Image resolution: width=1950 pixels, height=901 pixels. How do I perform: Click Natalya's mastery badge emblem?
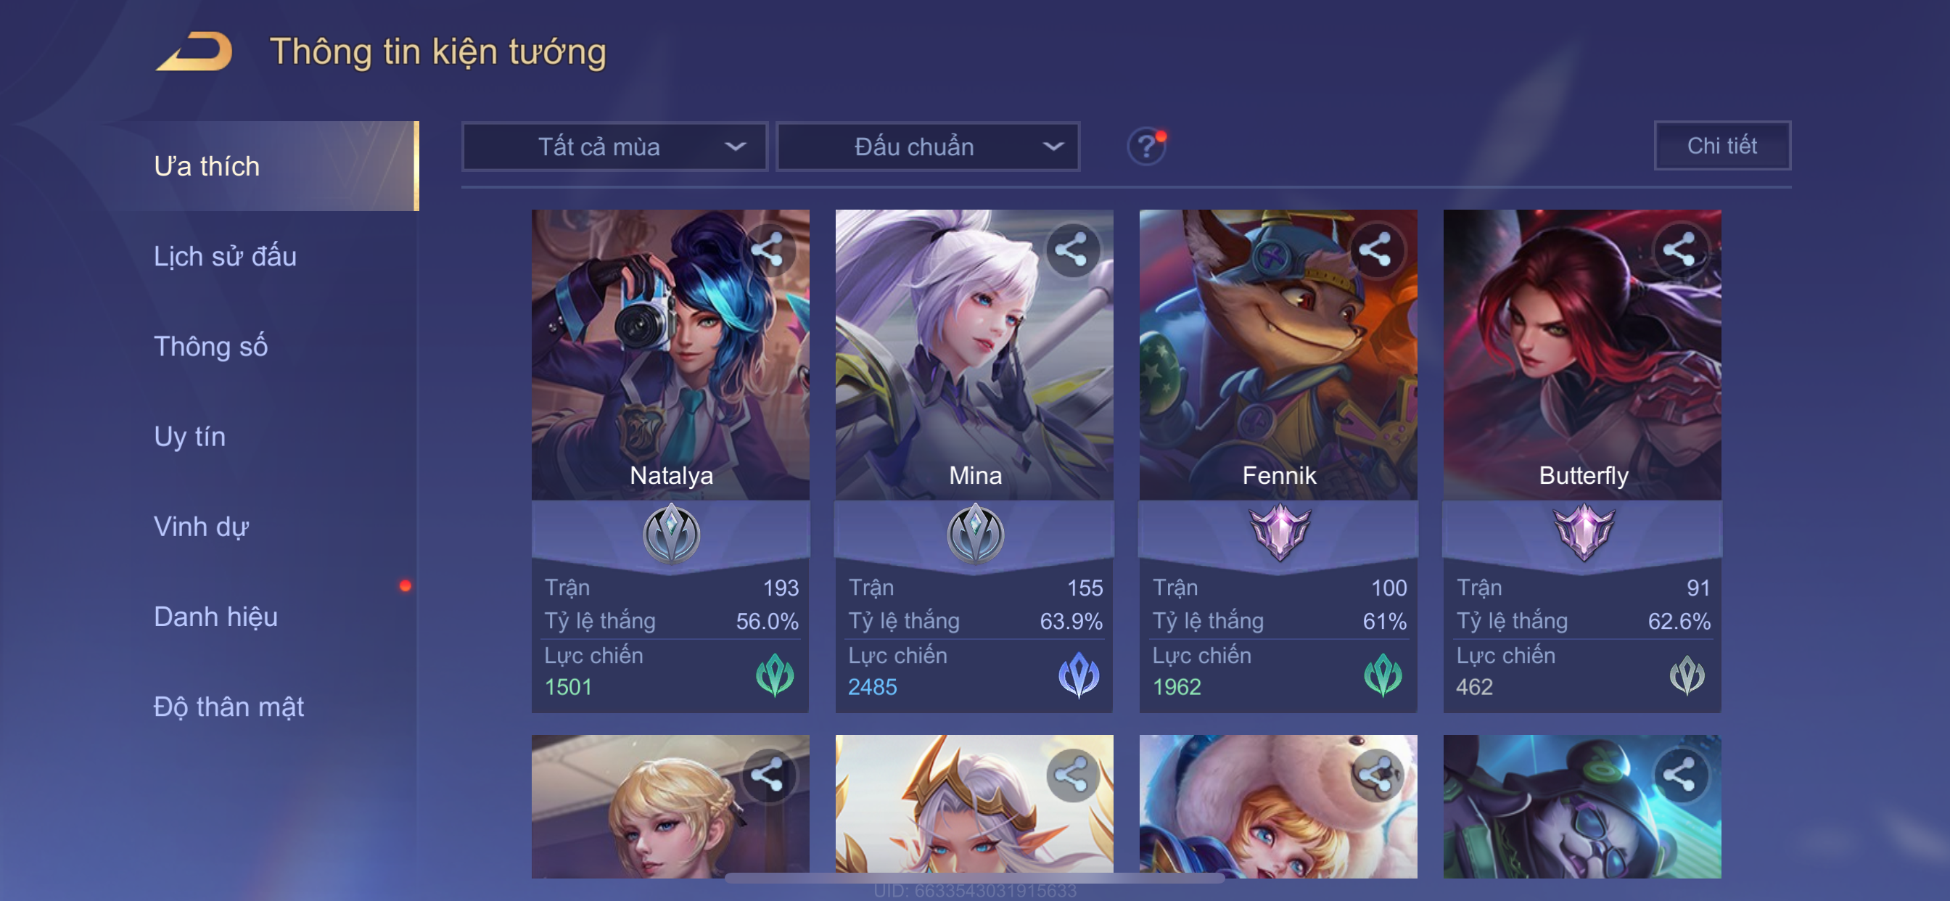click(x=671, y=534)
